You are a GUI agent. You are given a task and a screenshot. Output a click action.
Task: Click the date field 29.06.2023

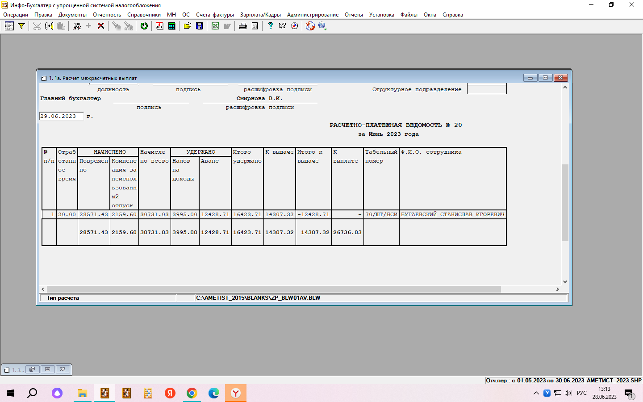tap(61, 116)
